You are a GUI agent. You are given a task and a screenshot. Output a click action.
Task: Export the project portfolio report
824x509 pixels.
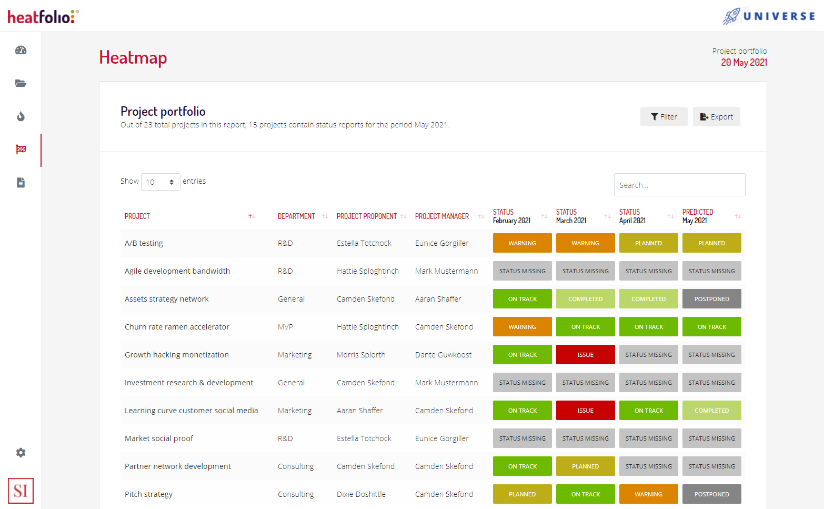tap(716, 116)
